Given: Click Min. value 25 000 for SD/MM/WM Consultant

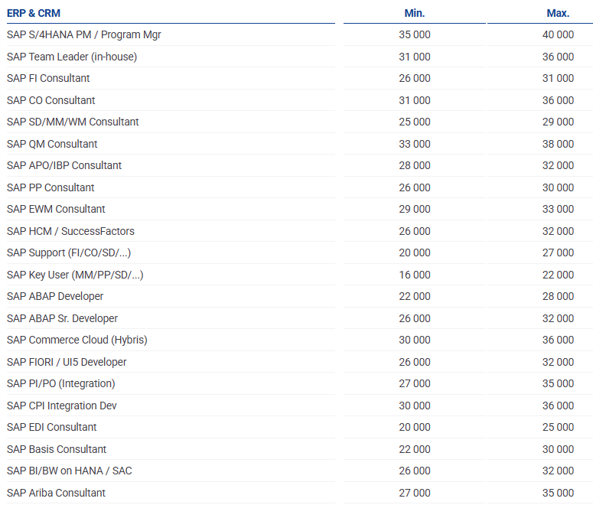Looking at the screenshot, I should [x=415, y=122].
